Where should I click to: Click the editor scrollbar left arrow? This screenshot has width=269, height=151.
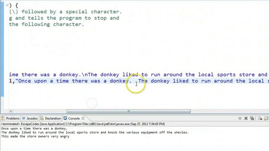(11, 111)
